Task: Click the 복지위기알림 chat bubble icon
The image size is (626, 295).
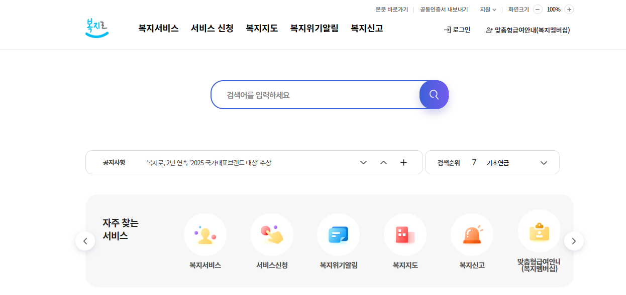Action: (x=339, y=234)
